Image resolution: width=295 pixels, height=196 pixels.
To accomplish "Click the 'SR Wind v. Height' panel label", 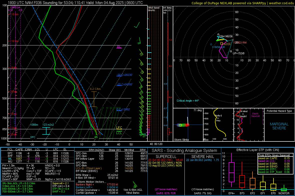I will pyautogui.click(x=243, y=114).
